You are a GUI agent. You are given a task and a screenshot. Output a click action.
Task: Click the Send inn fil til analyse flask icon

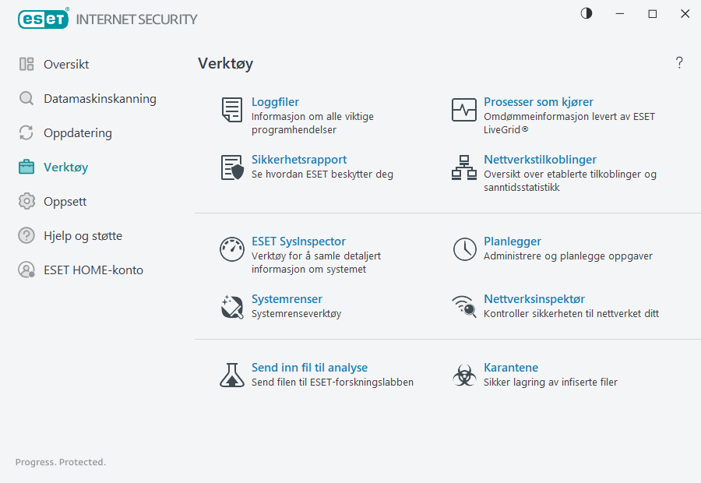click(x=231, y=375)
